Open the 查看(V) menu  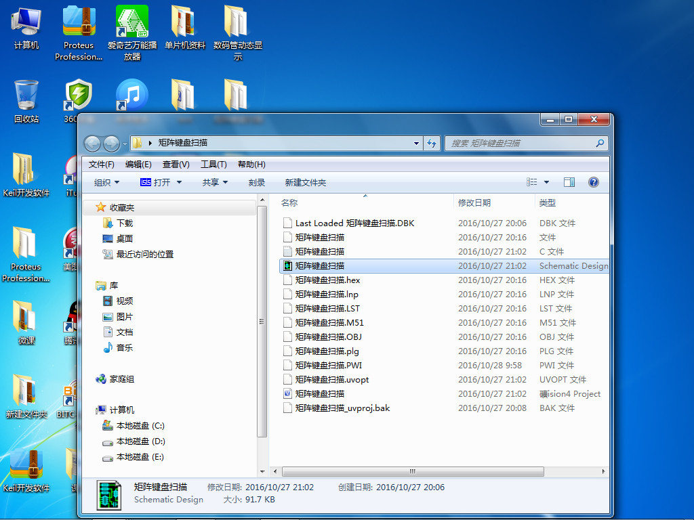point(176,165)
